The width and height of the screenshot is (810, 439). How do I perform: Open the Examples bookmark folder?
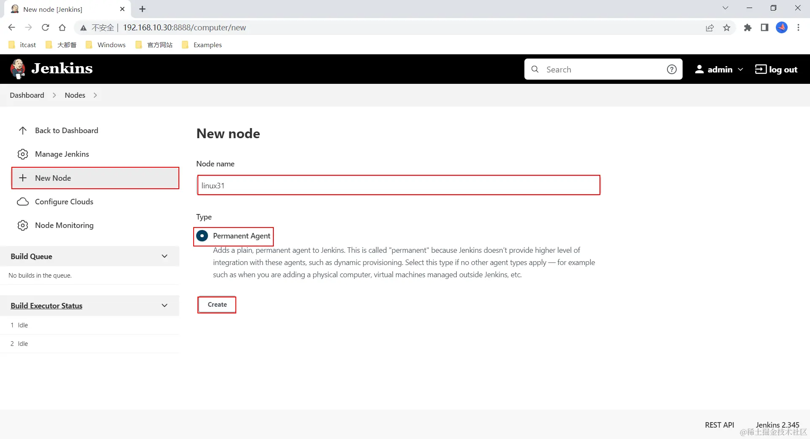[202, 45]
